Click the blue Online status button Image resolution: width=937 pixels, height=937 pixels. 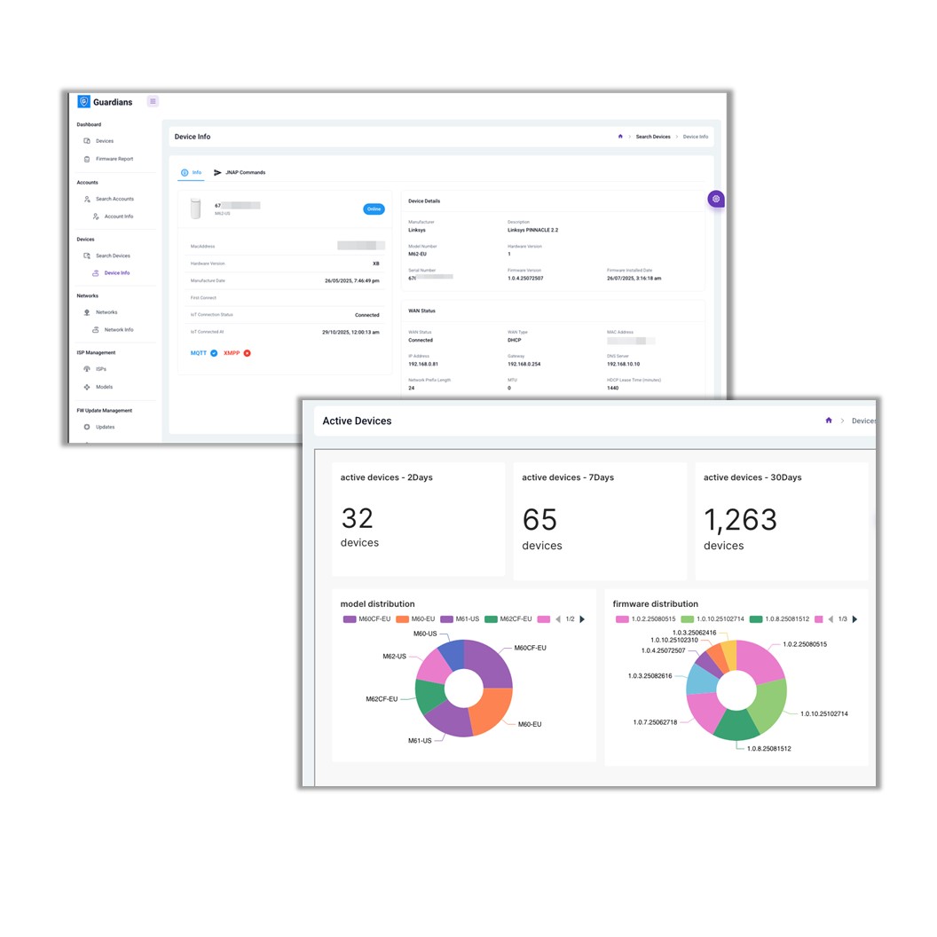click(374, 209)
